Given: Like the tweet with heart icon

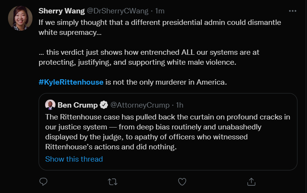Looking at the screenshot, I should 182,181.
